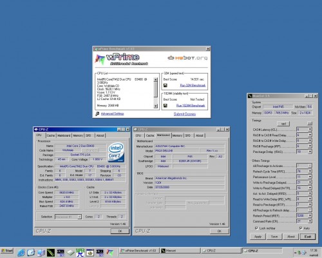This screenshot has width=322, height=258.
Task: Open the Precharge Delay (tRAS) dropdown
Action: [310, 152]
